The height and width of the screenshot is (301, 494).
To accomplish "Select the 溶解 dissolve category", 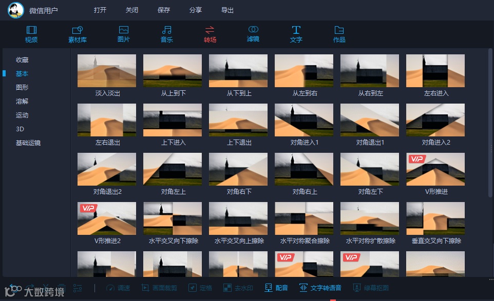I will pyautogui.click(x=22, y=102).
